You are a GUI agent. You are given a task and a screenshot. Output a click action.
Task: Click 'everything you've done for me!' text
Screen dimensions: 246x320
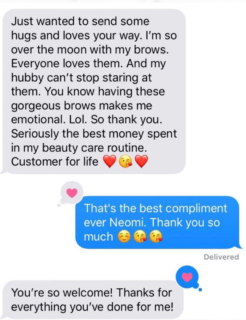pyautogui.click(x=92, y=307)
